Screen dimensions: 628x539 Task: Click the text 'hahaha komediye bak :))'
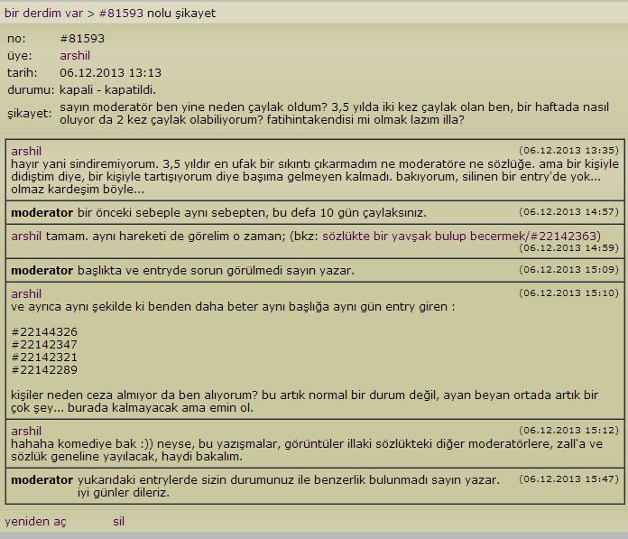pos(82,443)
